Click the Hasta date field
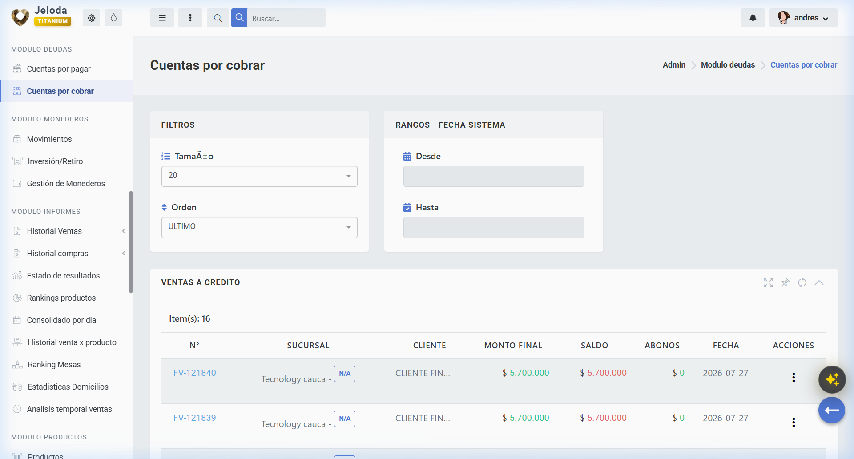Viewport: 854px width, 459px height. [493, 227]
